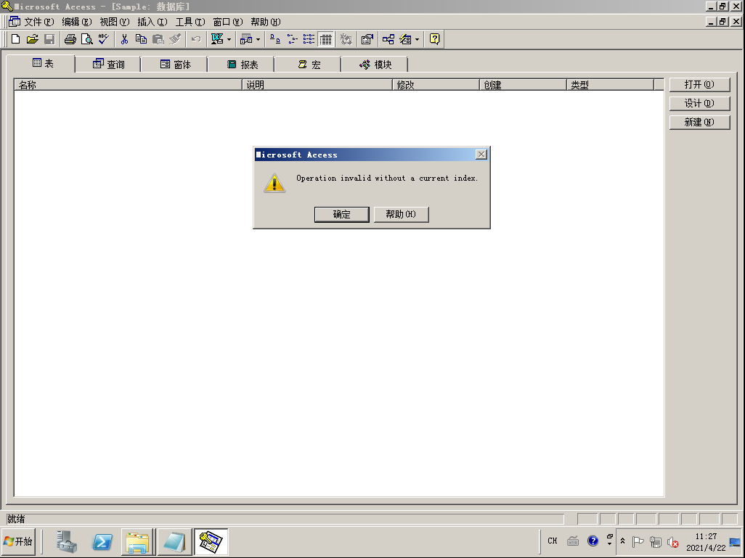This screenshot has height=558, width=745.
Task: Click the Cut scissors icon
Action: coord(124,39)
